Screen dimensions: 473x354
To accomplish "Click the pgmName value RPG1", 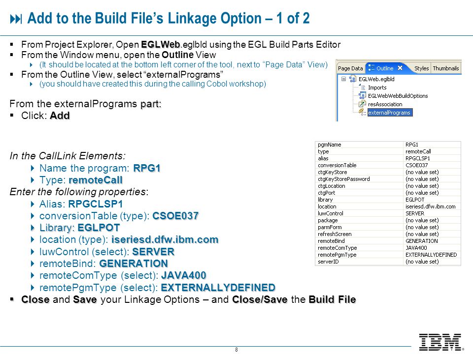I will 432,145.
